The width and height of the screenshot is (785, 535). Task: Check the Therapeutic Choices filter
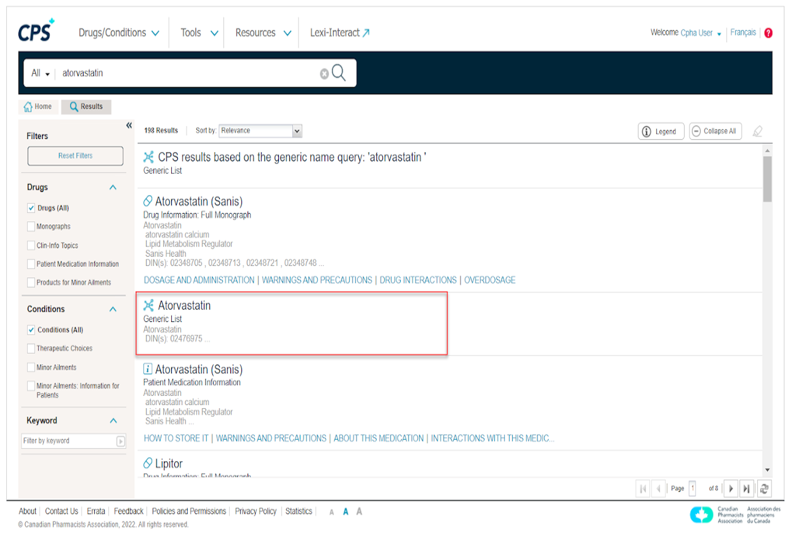[x=31, y=348]
